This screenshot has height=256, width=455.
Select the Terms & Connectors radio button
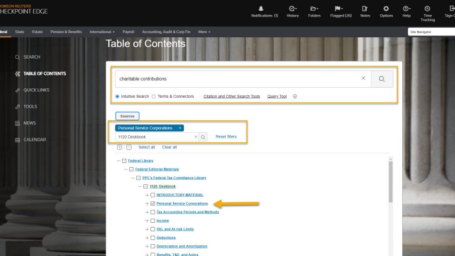(x=154, y=96)
